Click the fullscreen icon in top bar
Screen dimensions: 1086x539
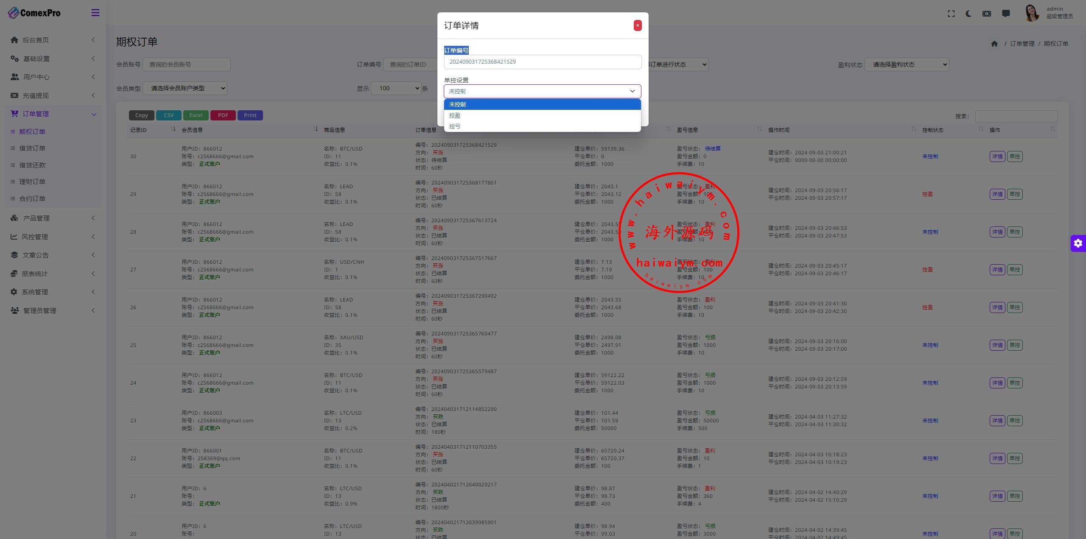951,14
